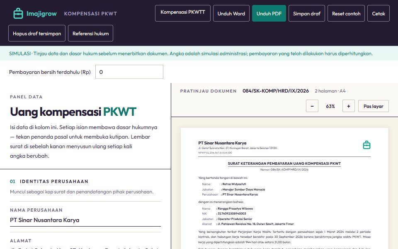The width and height of the screenshot is (398, 249).
Task: Decrease preview zoom with minus button
Action: [x=312, y=106]
